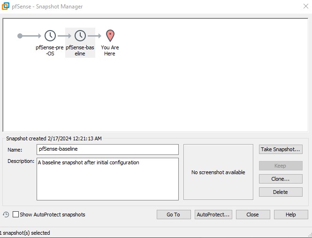Screen dimensions: 312x238
Task: Click the No screenshot available preview
Action: (x=218, y=172)
